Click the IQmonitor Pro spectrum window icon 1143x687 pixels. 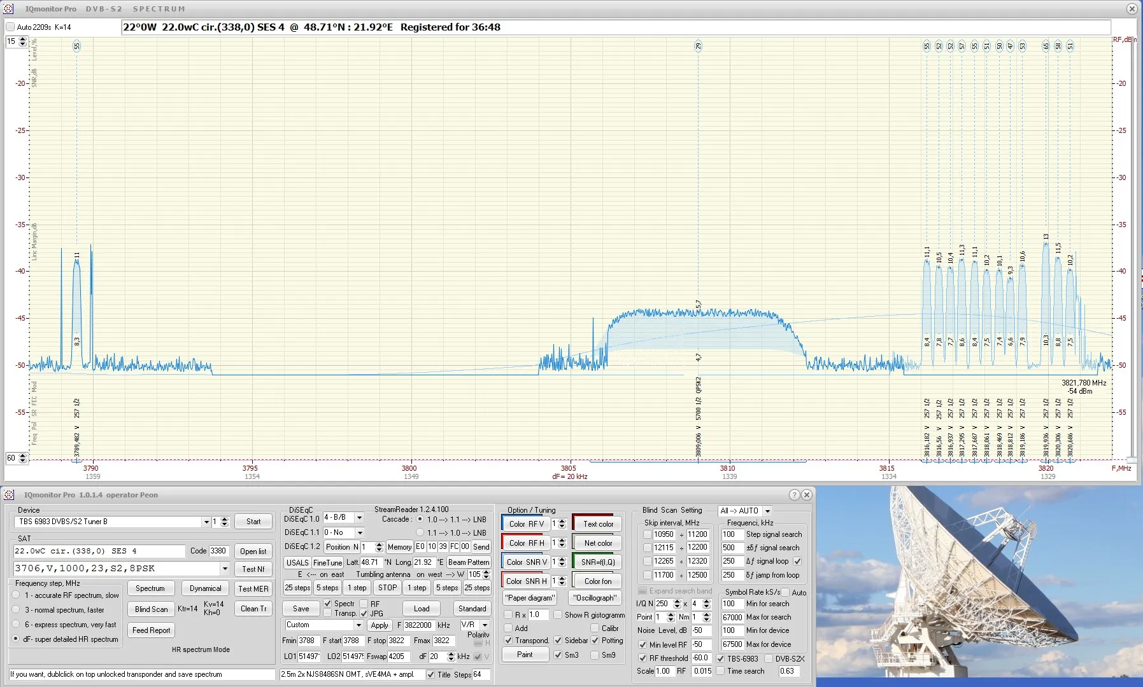(8, 9)
